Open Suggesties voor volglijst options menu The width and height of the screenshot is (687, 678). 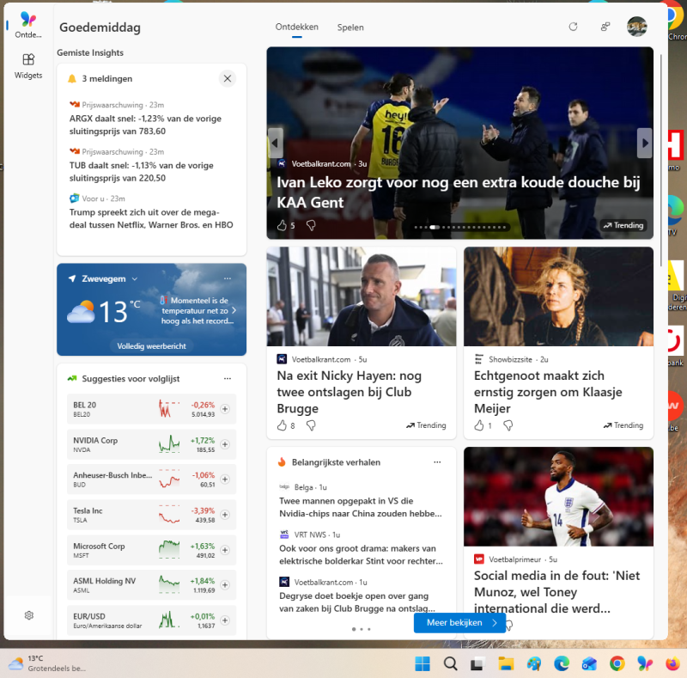coord(228,378)
